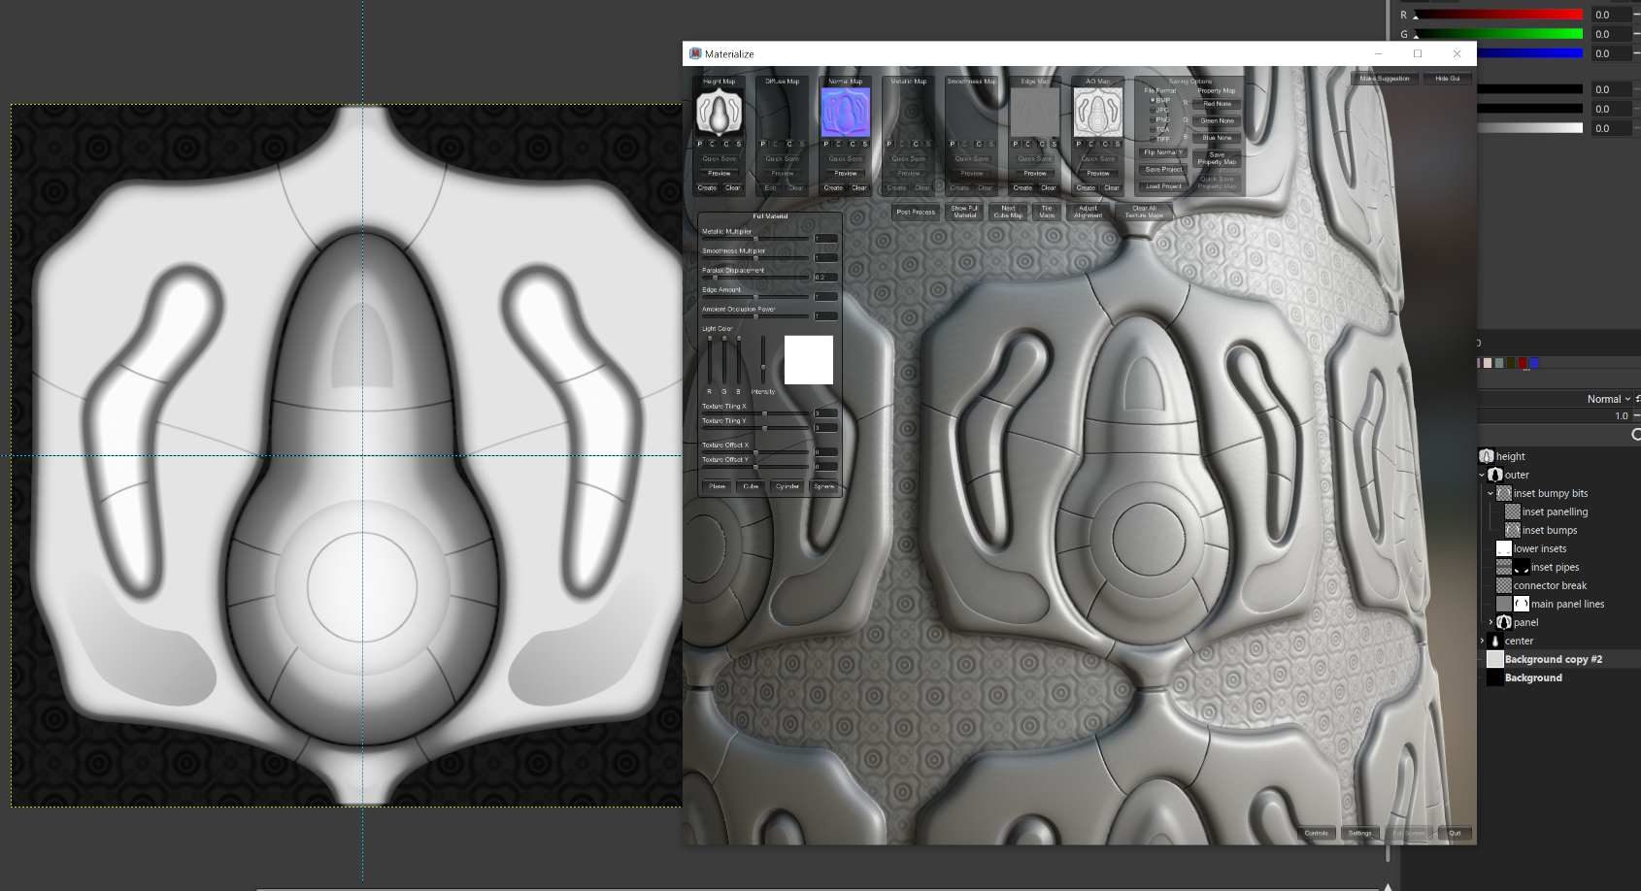Screen dimensions: 1641x891
Task: Select the Sphere preview shape
Action: [x=823, y=486]
